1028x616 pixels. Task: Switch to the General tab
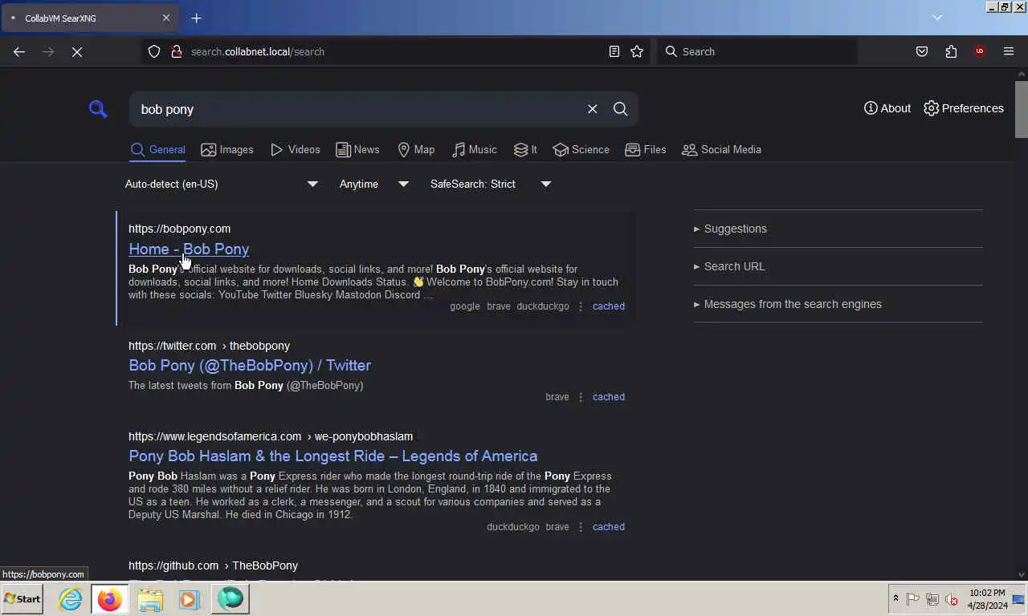click(x=157, y=150)
